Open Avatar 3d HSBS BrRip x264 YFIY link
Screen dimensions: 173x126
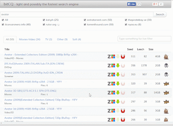coord(33,109)
